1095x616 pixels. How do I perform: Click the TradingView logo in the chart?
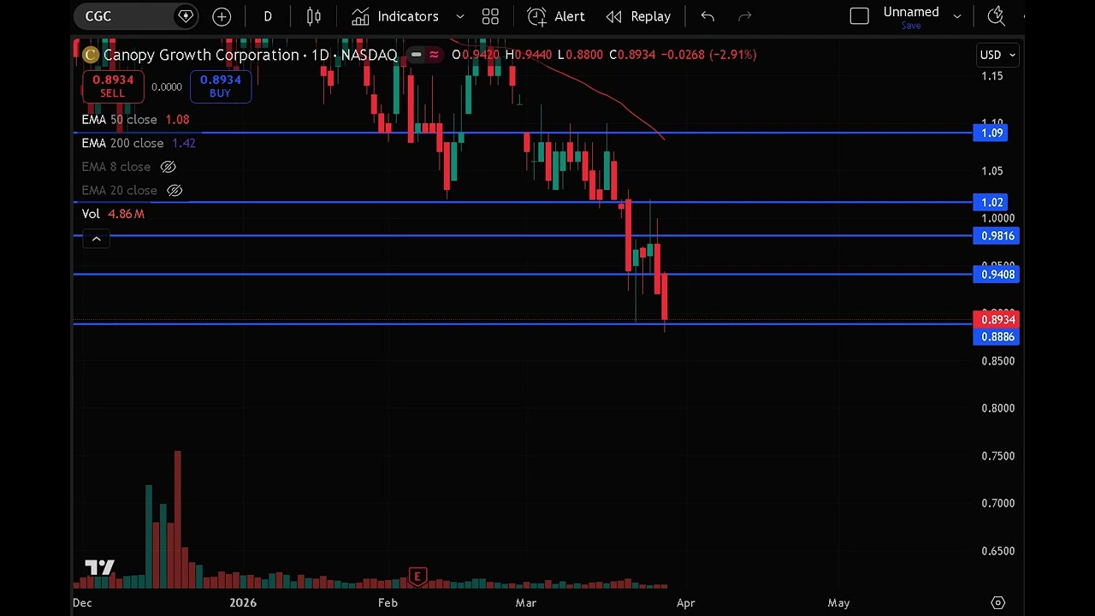[99, 567]
